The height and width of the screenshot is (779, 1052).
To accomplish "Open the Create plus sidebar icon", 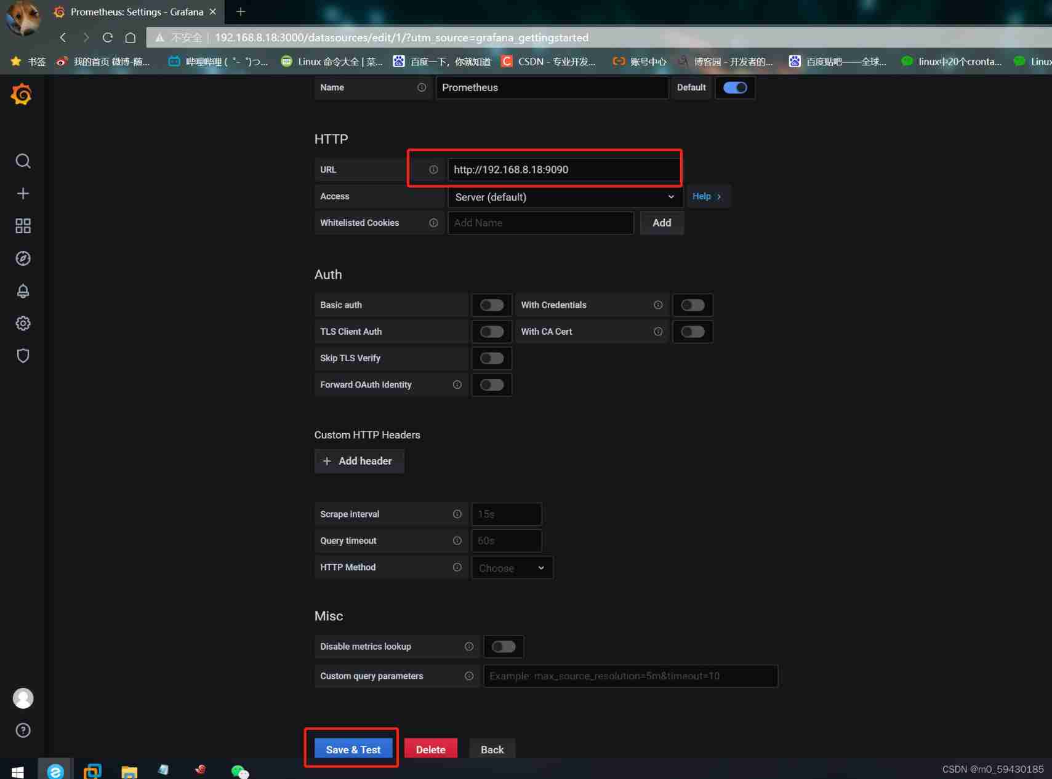I will pos(23,193).
